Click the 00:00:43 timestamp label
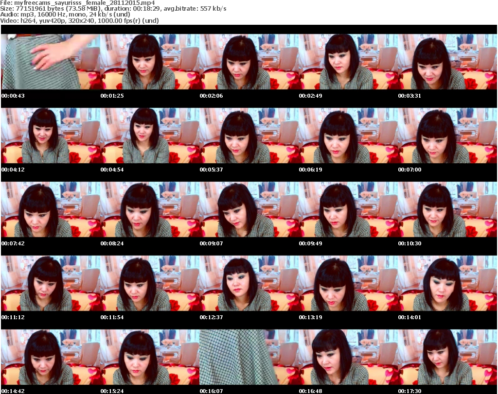 pyautogui.click(x=13, y=96)
